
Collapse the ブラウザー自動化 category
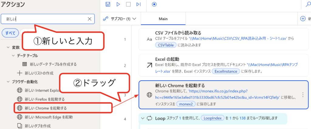(8, 82)
